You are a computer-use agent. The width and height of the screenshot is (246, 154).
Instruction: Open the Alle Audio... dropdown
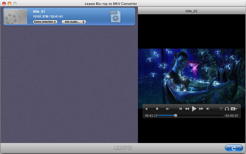[x=74, y=22]
